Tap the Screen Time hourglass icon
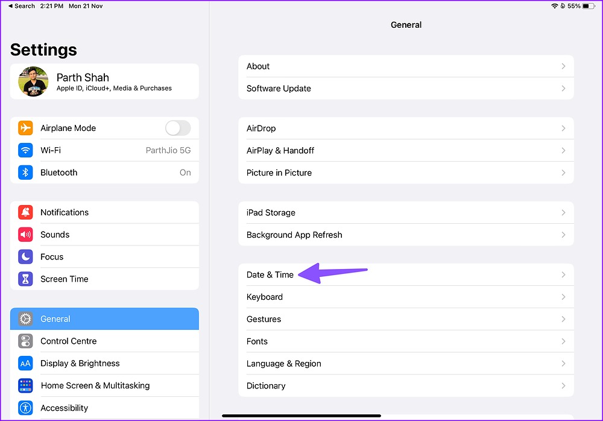603x421 pixels. coord(25,279)
